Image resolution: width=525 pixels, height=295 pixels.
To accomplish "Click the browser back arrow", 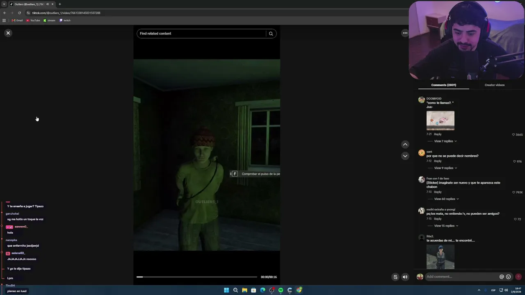I will click(x=5, y=13).
